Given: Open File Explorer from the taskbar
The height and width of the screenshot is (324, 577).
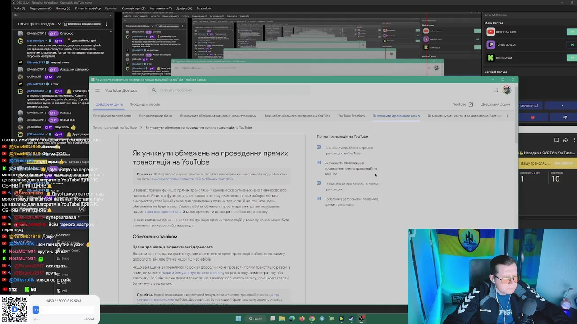Looking at the screenshot, I should pyautogui.click(x=282, y=319).
